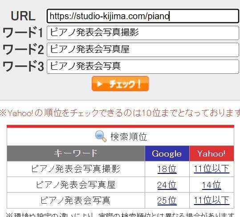This screenshot has height=217, width=240.
Task: Focus the ワード3 keyword input field
Action: (x=143, y=67)
